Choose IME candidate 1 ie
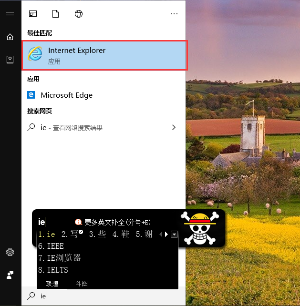This screenshot has height=306, width=300. coord(47,234)
